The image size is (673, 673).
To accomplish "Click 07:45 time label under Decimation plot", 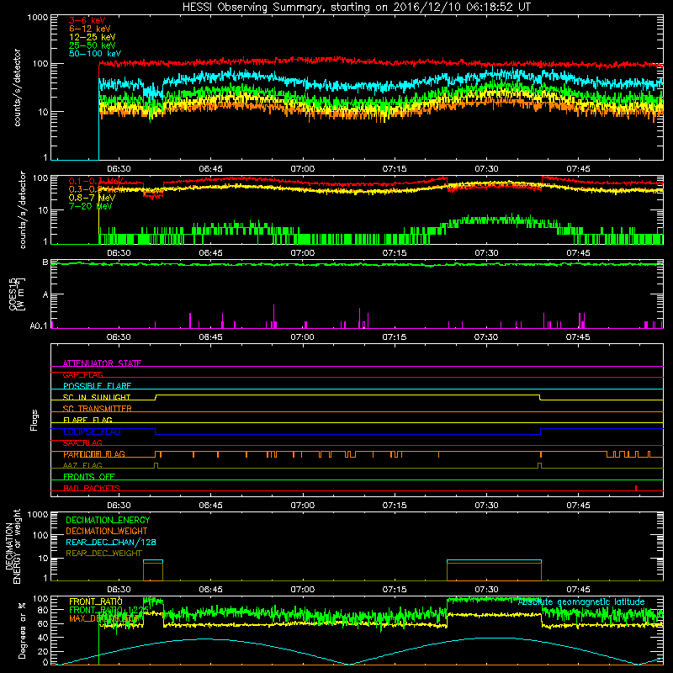I will (x=578, y=590).
